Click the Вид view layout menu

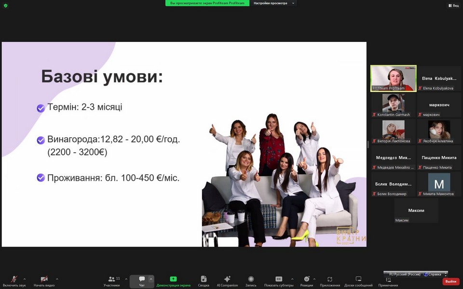(453, 5)
